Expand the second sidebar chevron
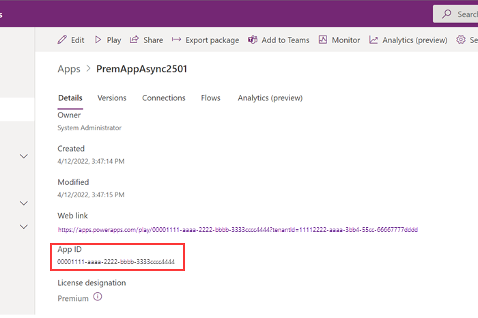 click(24, 203)
